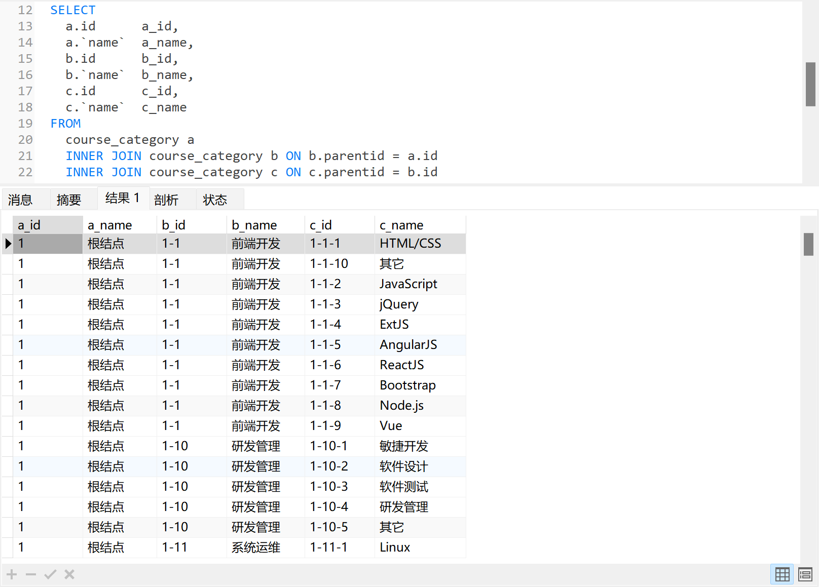Screen dimensions: 819x587
Task: Discard changes with the X icon
Action: [x=69, y=574]
